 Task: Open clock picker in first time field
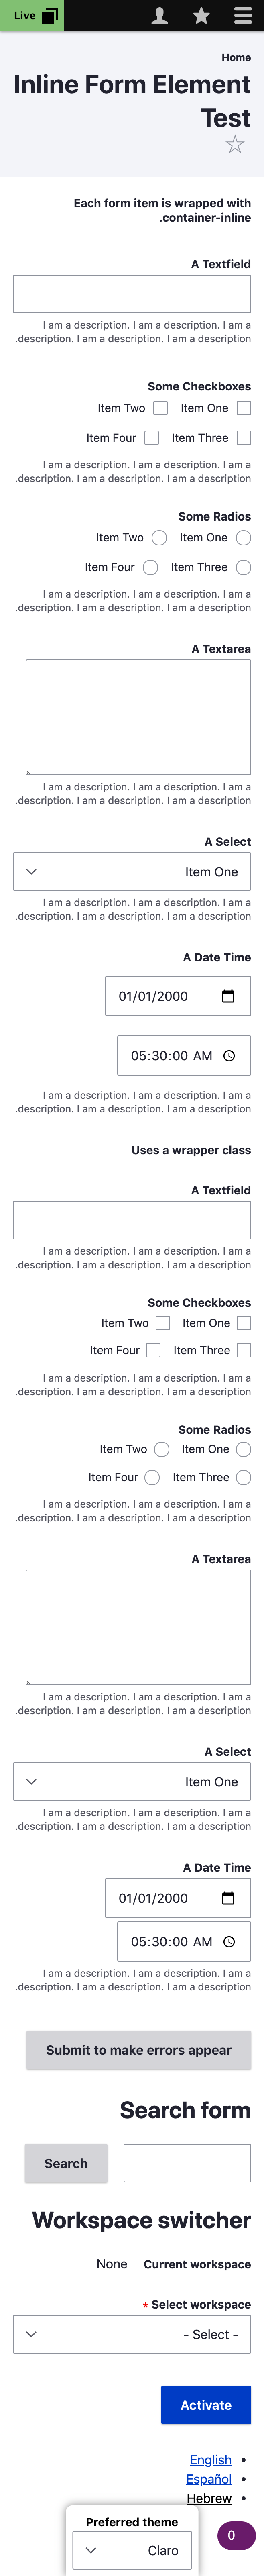click(x=229, y=1055)
